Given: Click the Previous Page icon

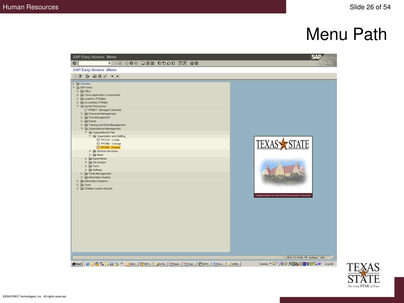Looking at the screenshot, I should pos(164,63).
